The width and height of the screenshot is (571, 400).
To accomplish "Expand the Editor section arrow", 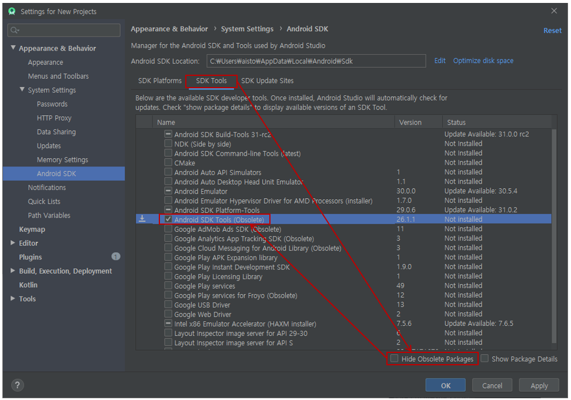I will coord(13,242).
